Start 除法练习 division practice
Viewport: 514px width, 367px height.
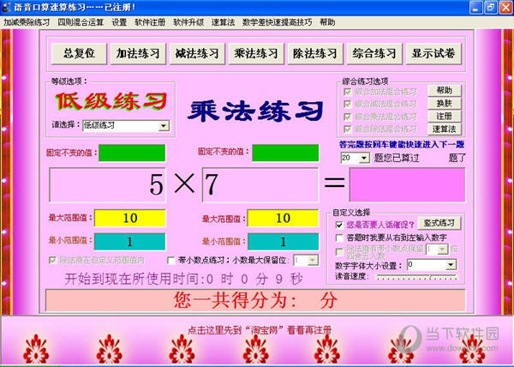[x=315, y=53]
